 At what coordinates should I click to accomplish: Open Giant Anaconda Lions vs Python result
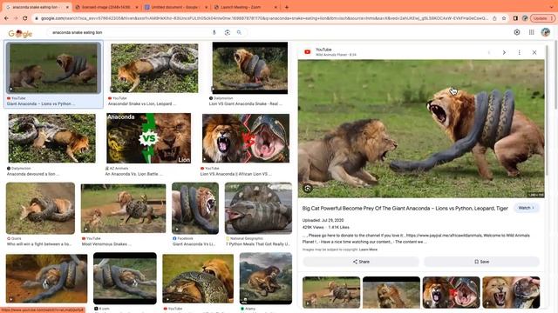coord(53,74)
